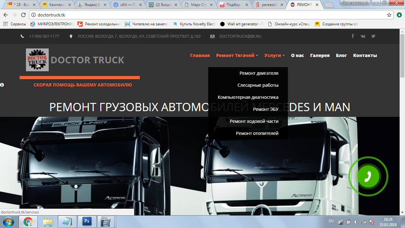Click the site info icon in the address bar
This screenshot has width=405, height=228.
tap(34, 15)
